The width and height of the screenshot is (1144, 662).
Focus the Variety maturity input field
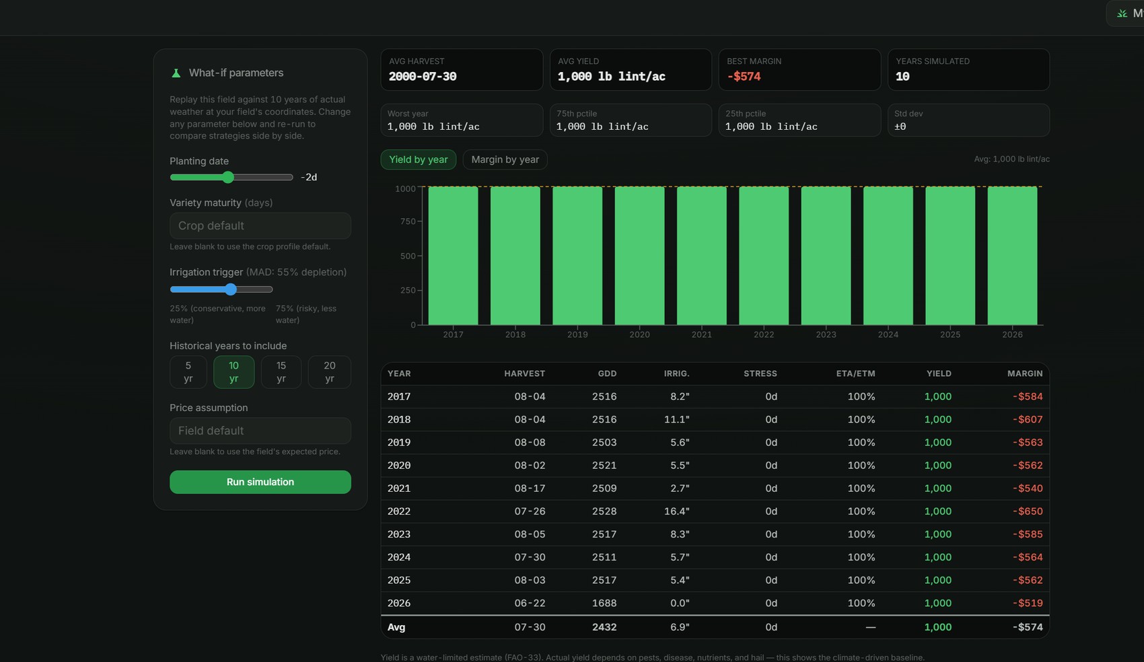click(260, 226)
